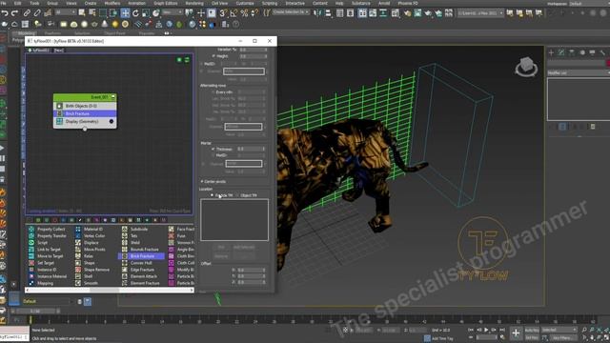This screenshot has width=610, height=343.
Task: Click the ViewCube in the viewport
Action: pyautogui.click(x=526, y=67)
